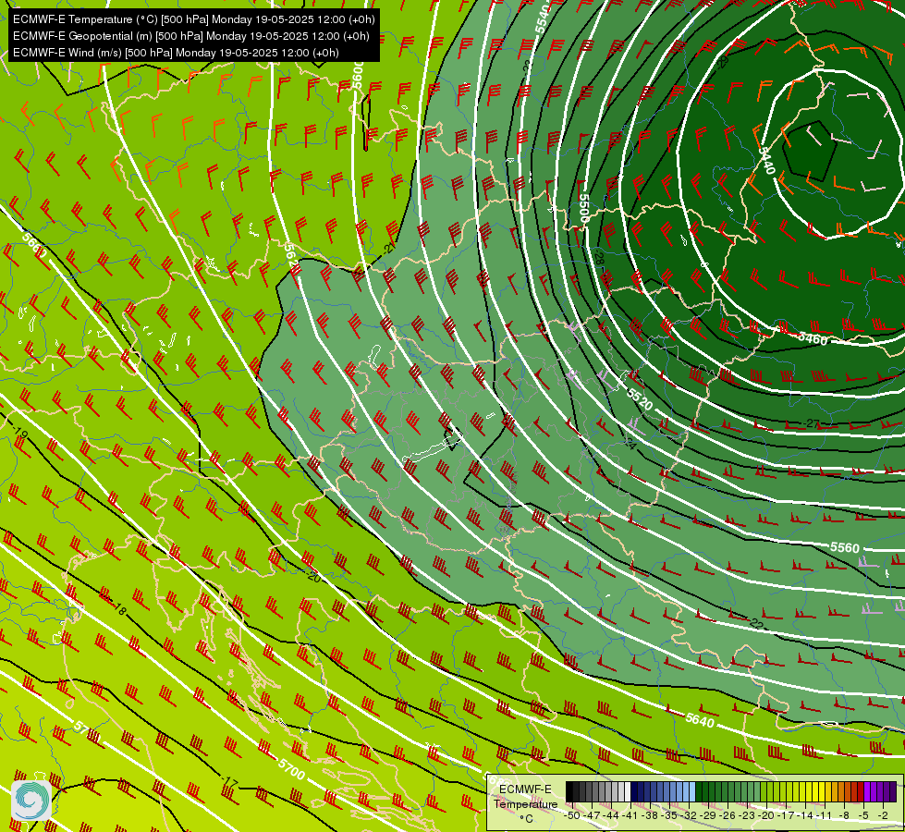Click the -38 legend tick label
905x832 pixels.
(x=649, y=815)
